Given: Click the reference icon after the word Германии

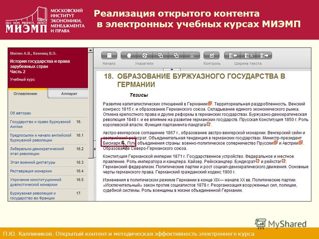Looking at the screenshot, I should (x=210, y=103).
